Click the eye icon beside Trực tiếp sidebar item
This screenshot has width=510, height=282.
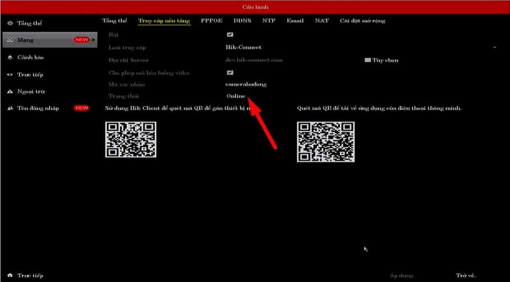pyautogui.click(x=10, y=74)
